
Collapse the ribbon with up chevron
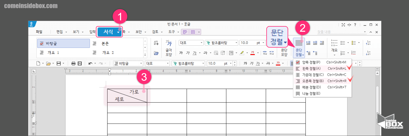[370, 32]
